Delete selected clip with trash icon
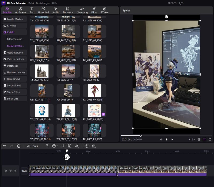214x187 pixels. coord(19,146)
